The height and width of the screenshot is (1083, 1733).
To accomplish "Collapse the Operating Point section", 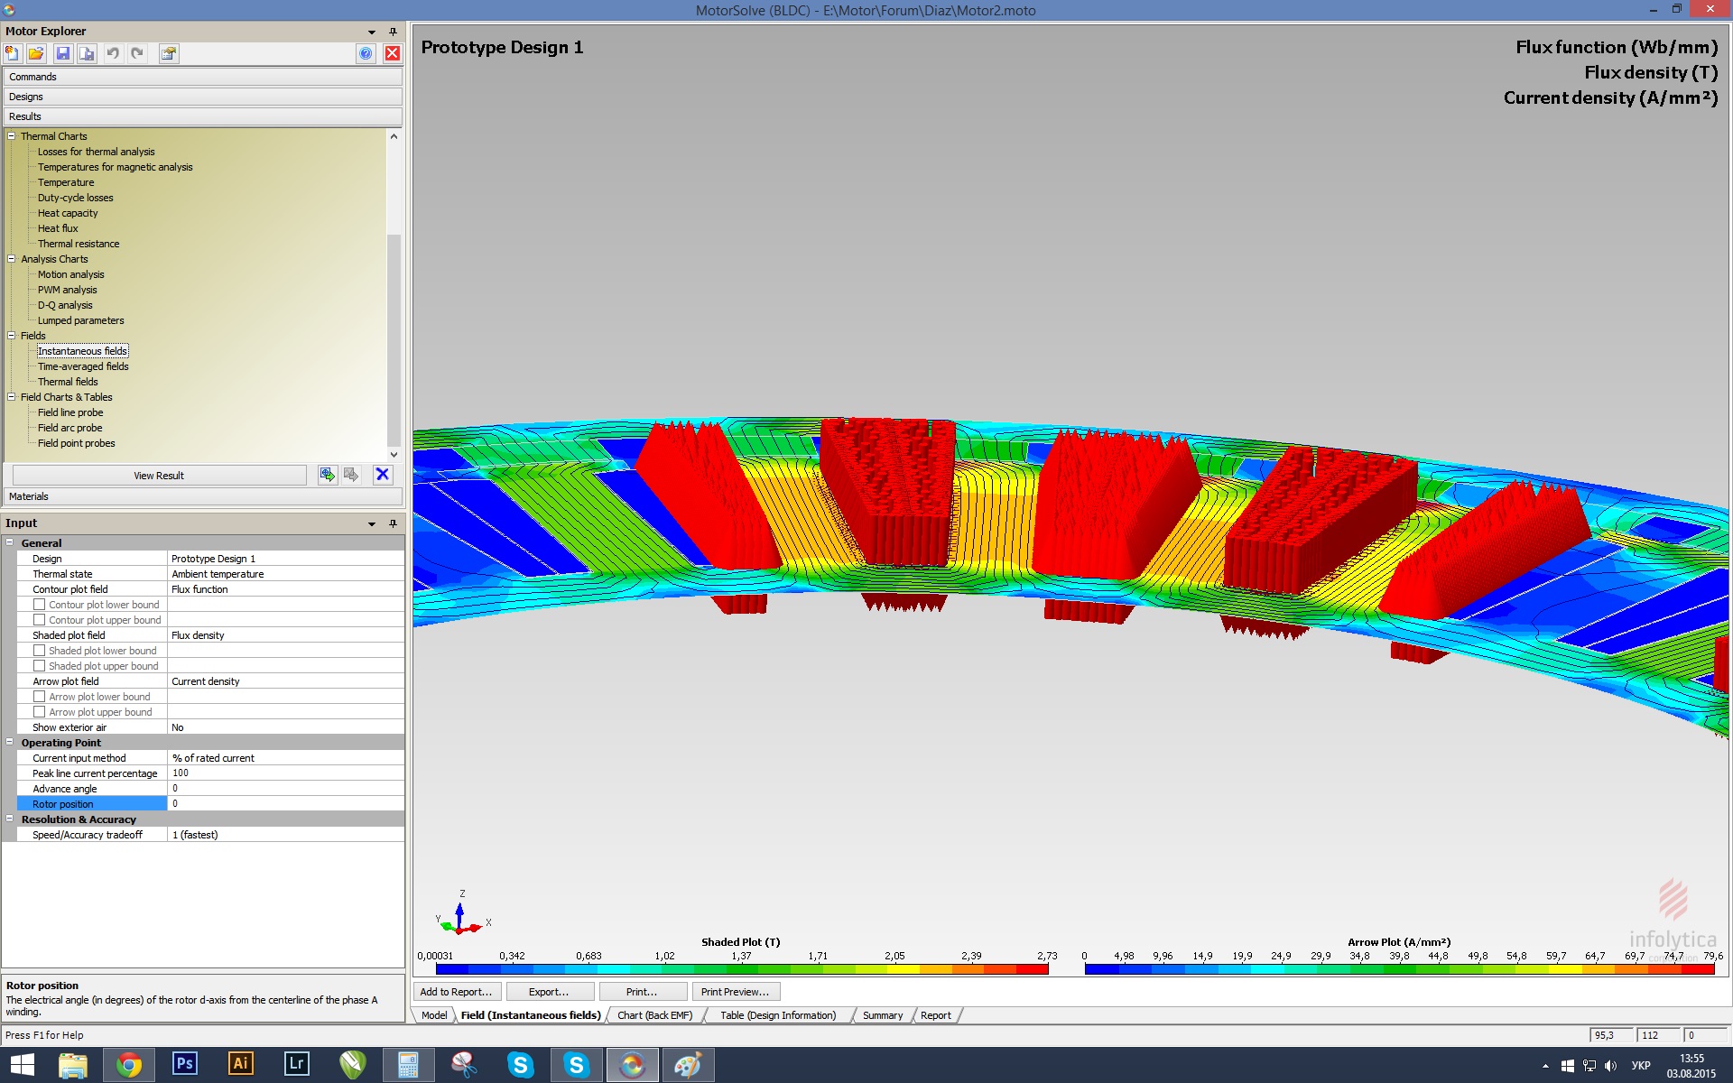I will coord(10,743).
